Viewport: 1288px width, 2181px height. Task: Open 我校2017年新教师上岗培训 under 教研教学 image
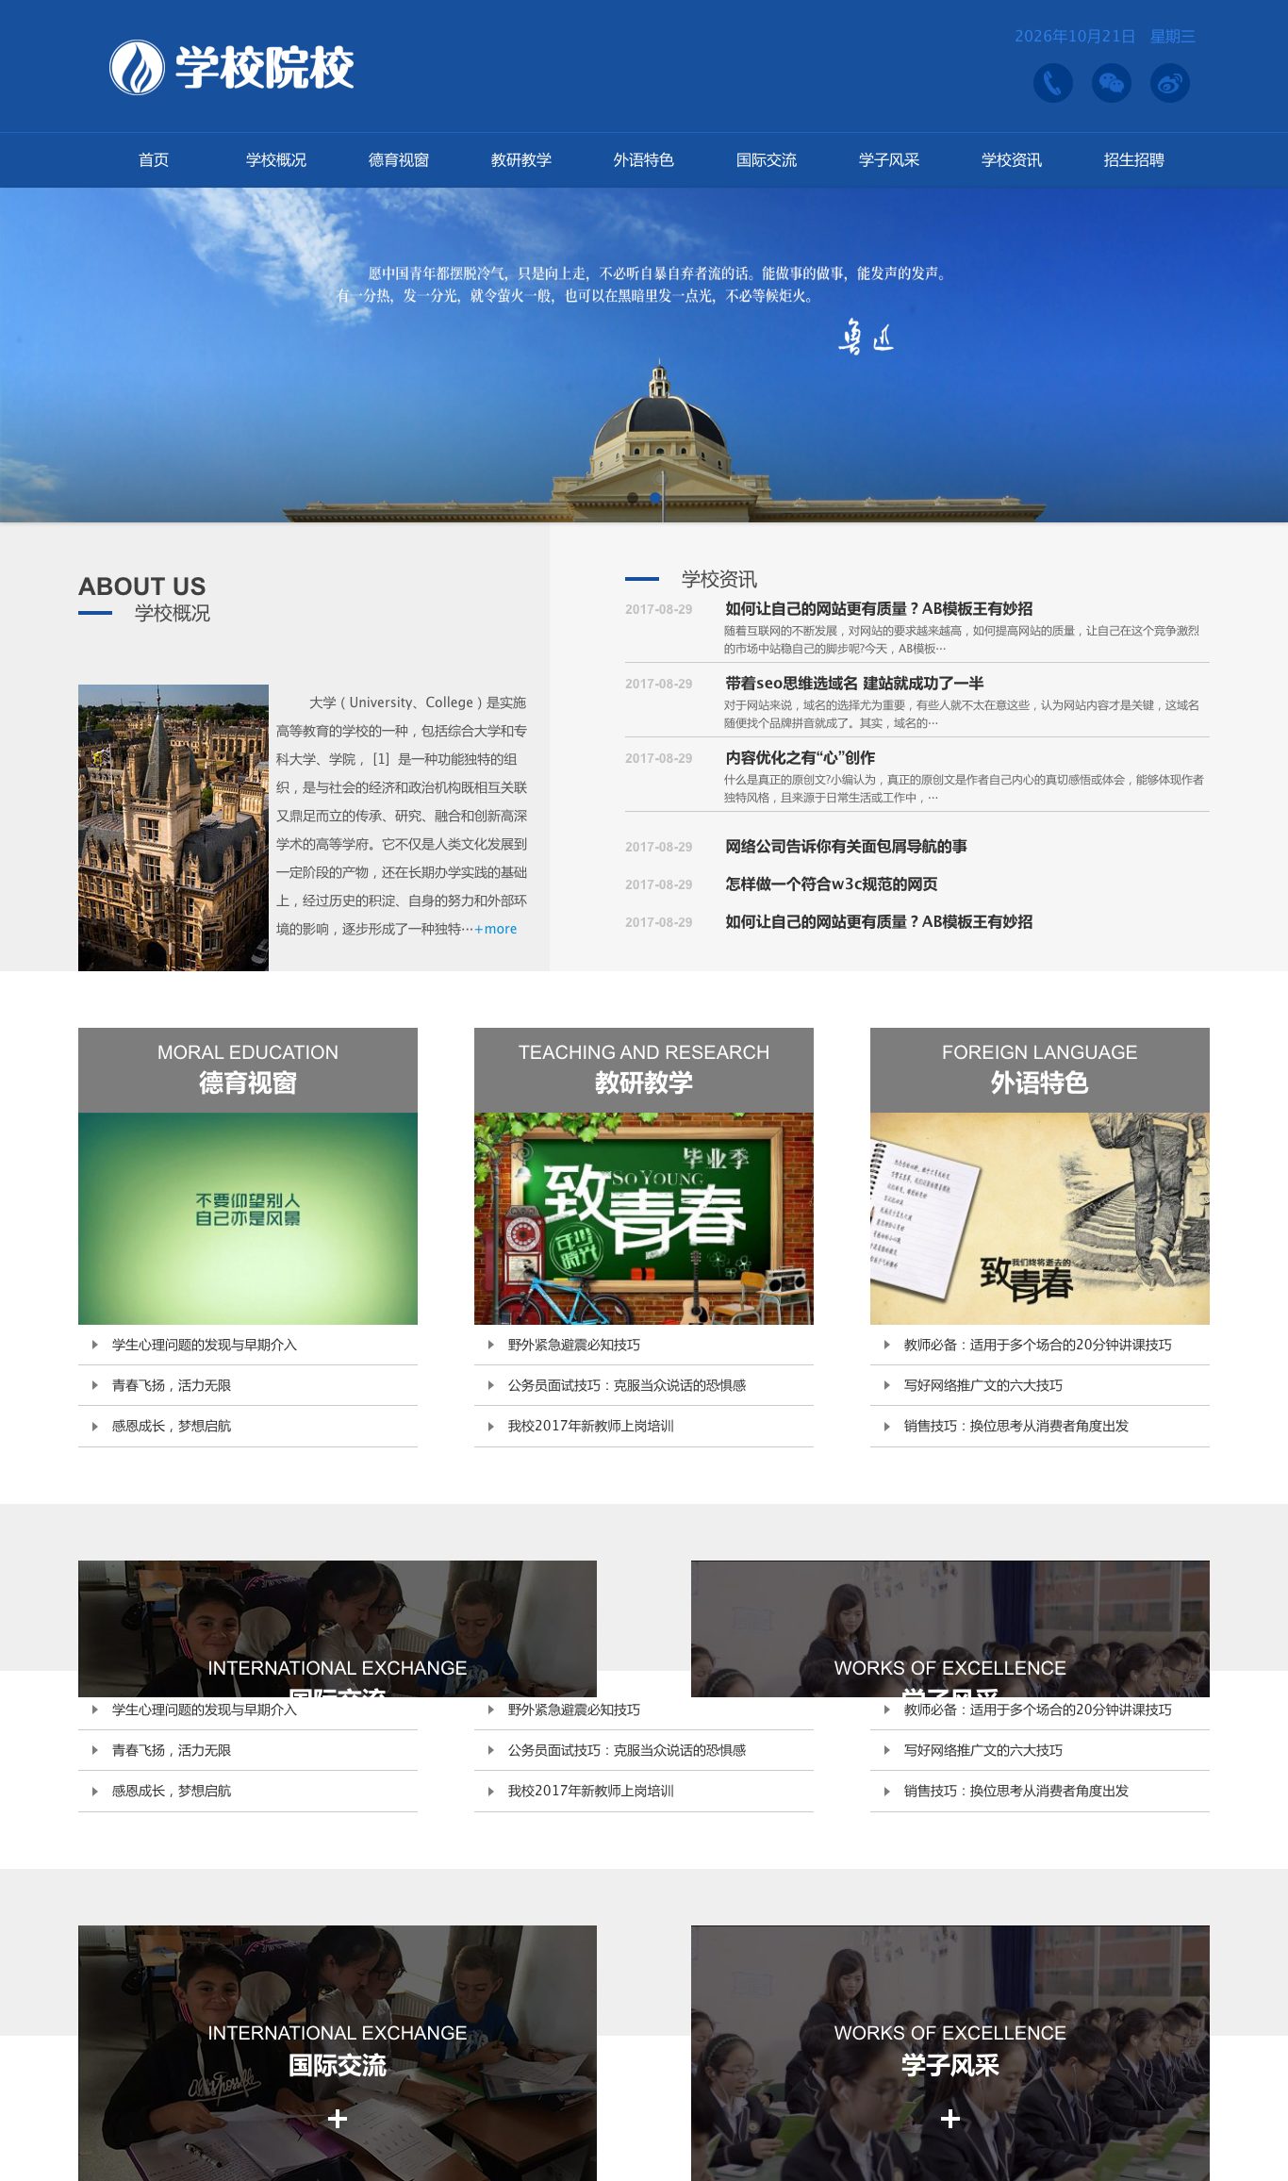591,1426
